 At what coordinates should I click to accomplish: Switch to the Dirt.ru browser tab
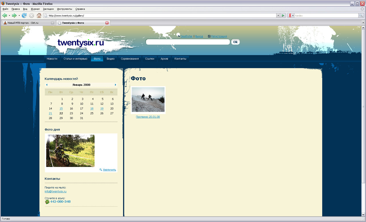pos(28,23)
